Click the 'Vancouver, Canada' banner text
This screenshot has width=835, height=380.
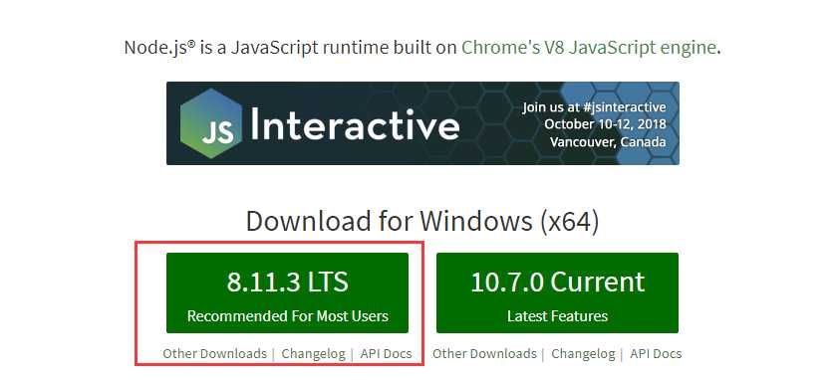pyautogui.click(x=608, y=142)
